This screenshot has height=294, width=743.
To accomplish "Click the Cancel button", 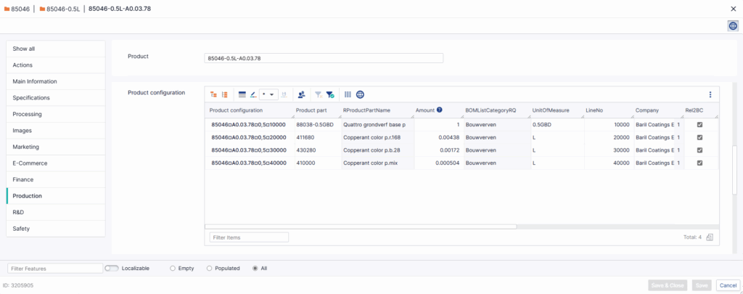I will 727,285.
